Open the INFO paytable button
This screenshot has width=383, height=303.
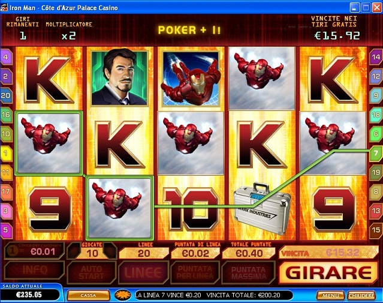[34, 270]
